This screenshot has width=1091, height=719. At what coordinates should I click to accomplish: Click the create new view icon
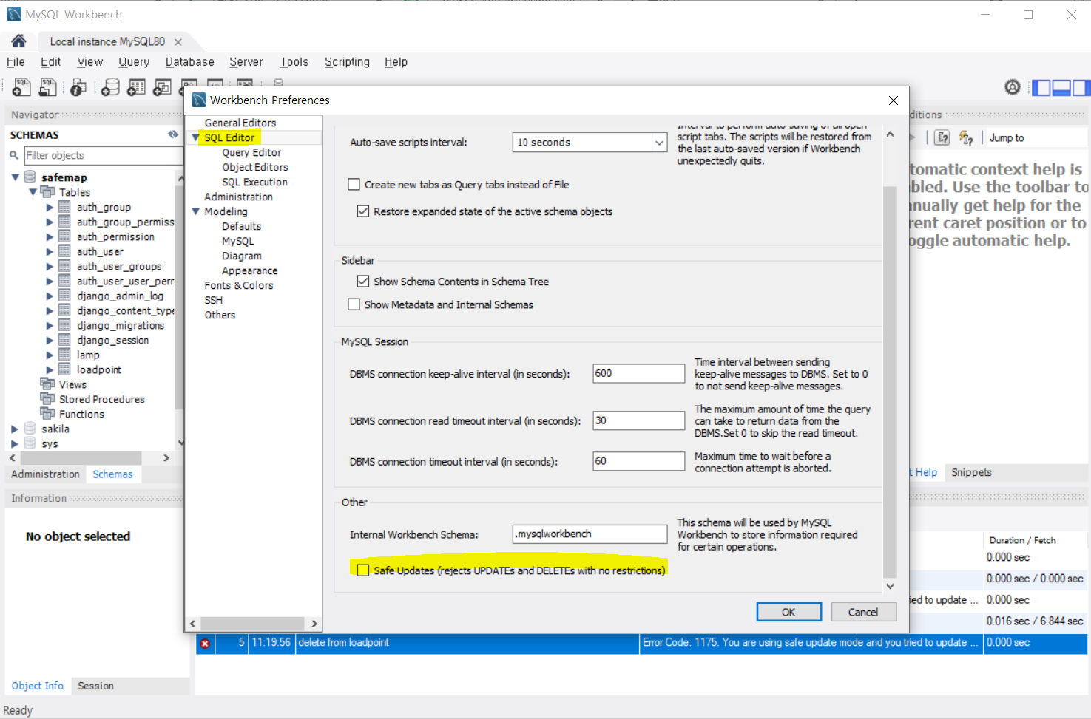162,87
